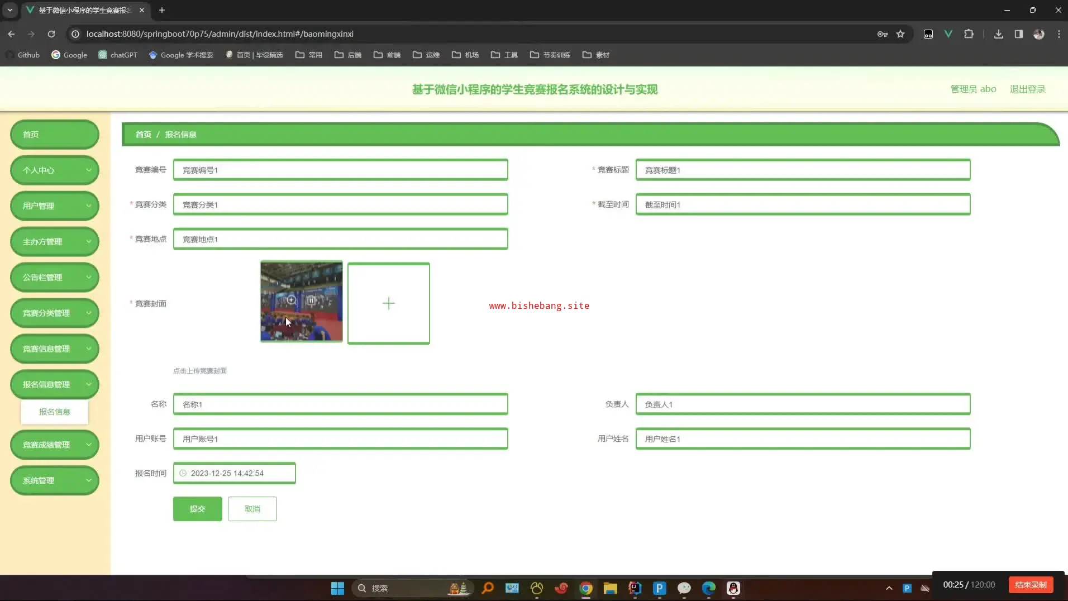Image resolution: width=1068 pixels, height=601 pixels.
Task: Click the 竞赛地点 input field
Action: click(341, 239)
